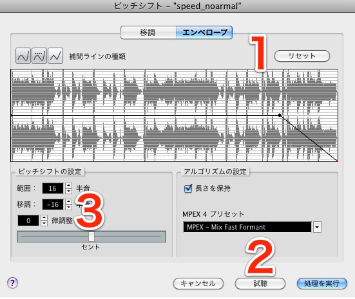Click the キャンセル button

click(x=198, y=284)
